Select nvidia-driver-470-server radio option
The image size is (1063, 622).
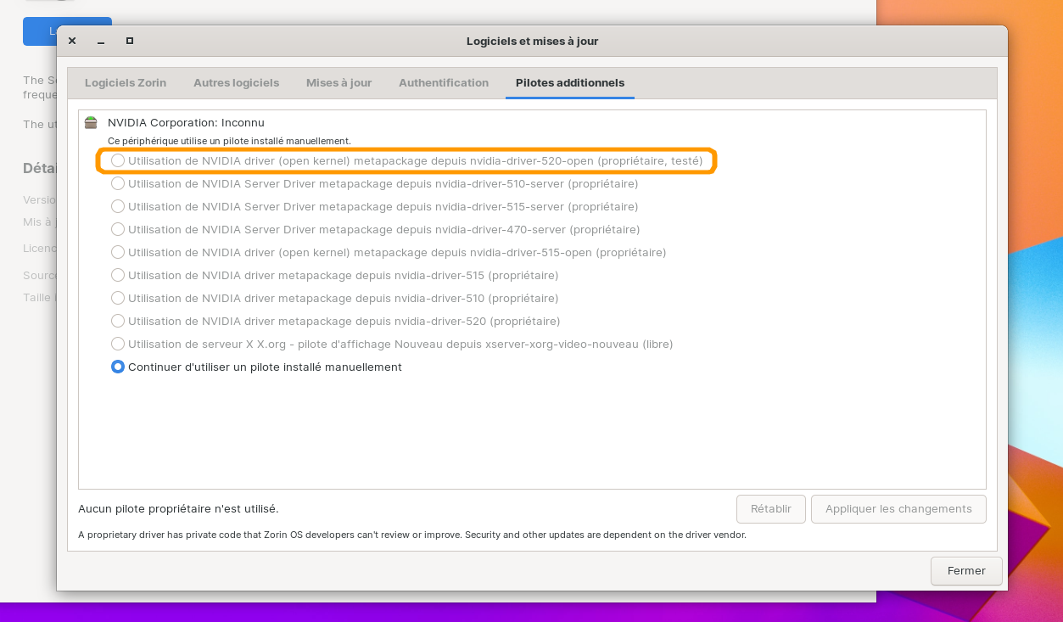[118, 229]
